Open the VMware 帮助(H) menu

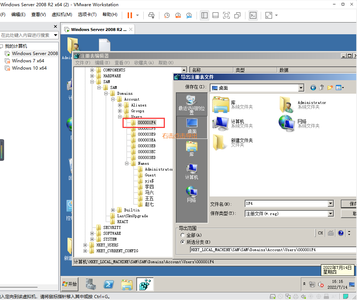click(x=110, y=15)
